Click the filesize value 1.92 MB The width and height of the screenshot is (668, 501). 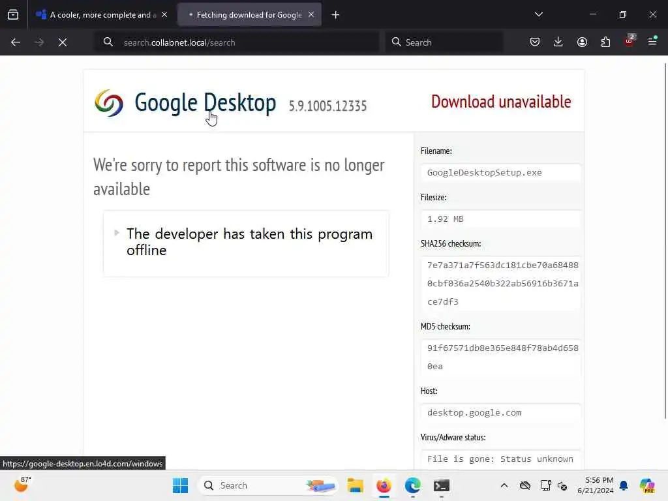click(500, 219)
